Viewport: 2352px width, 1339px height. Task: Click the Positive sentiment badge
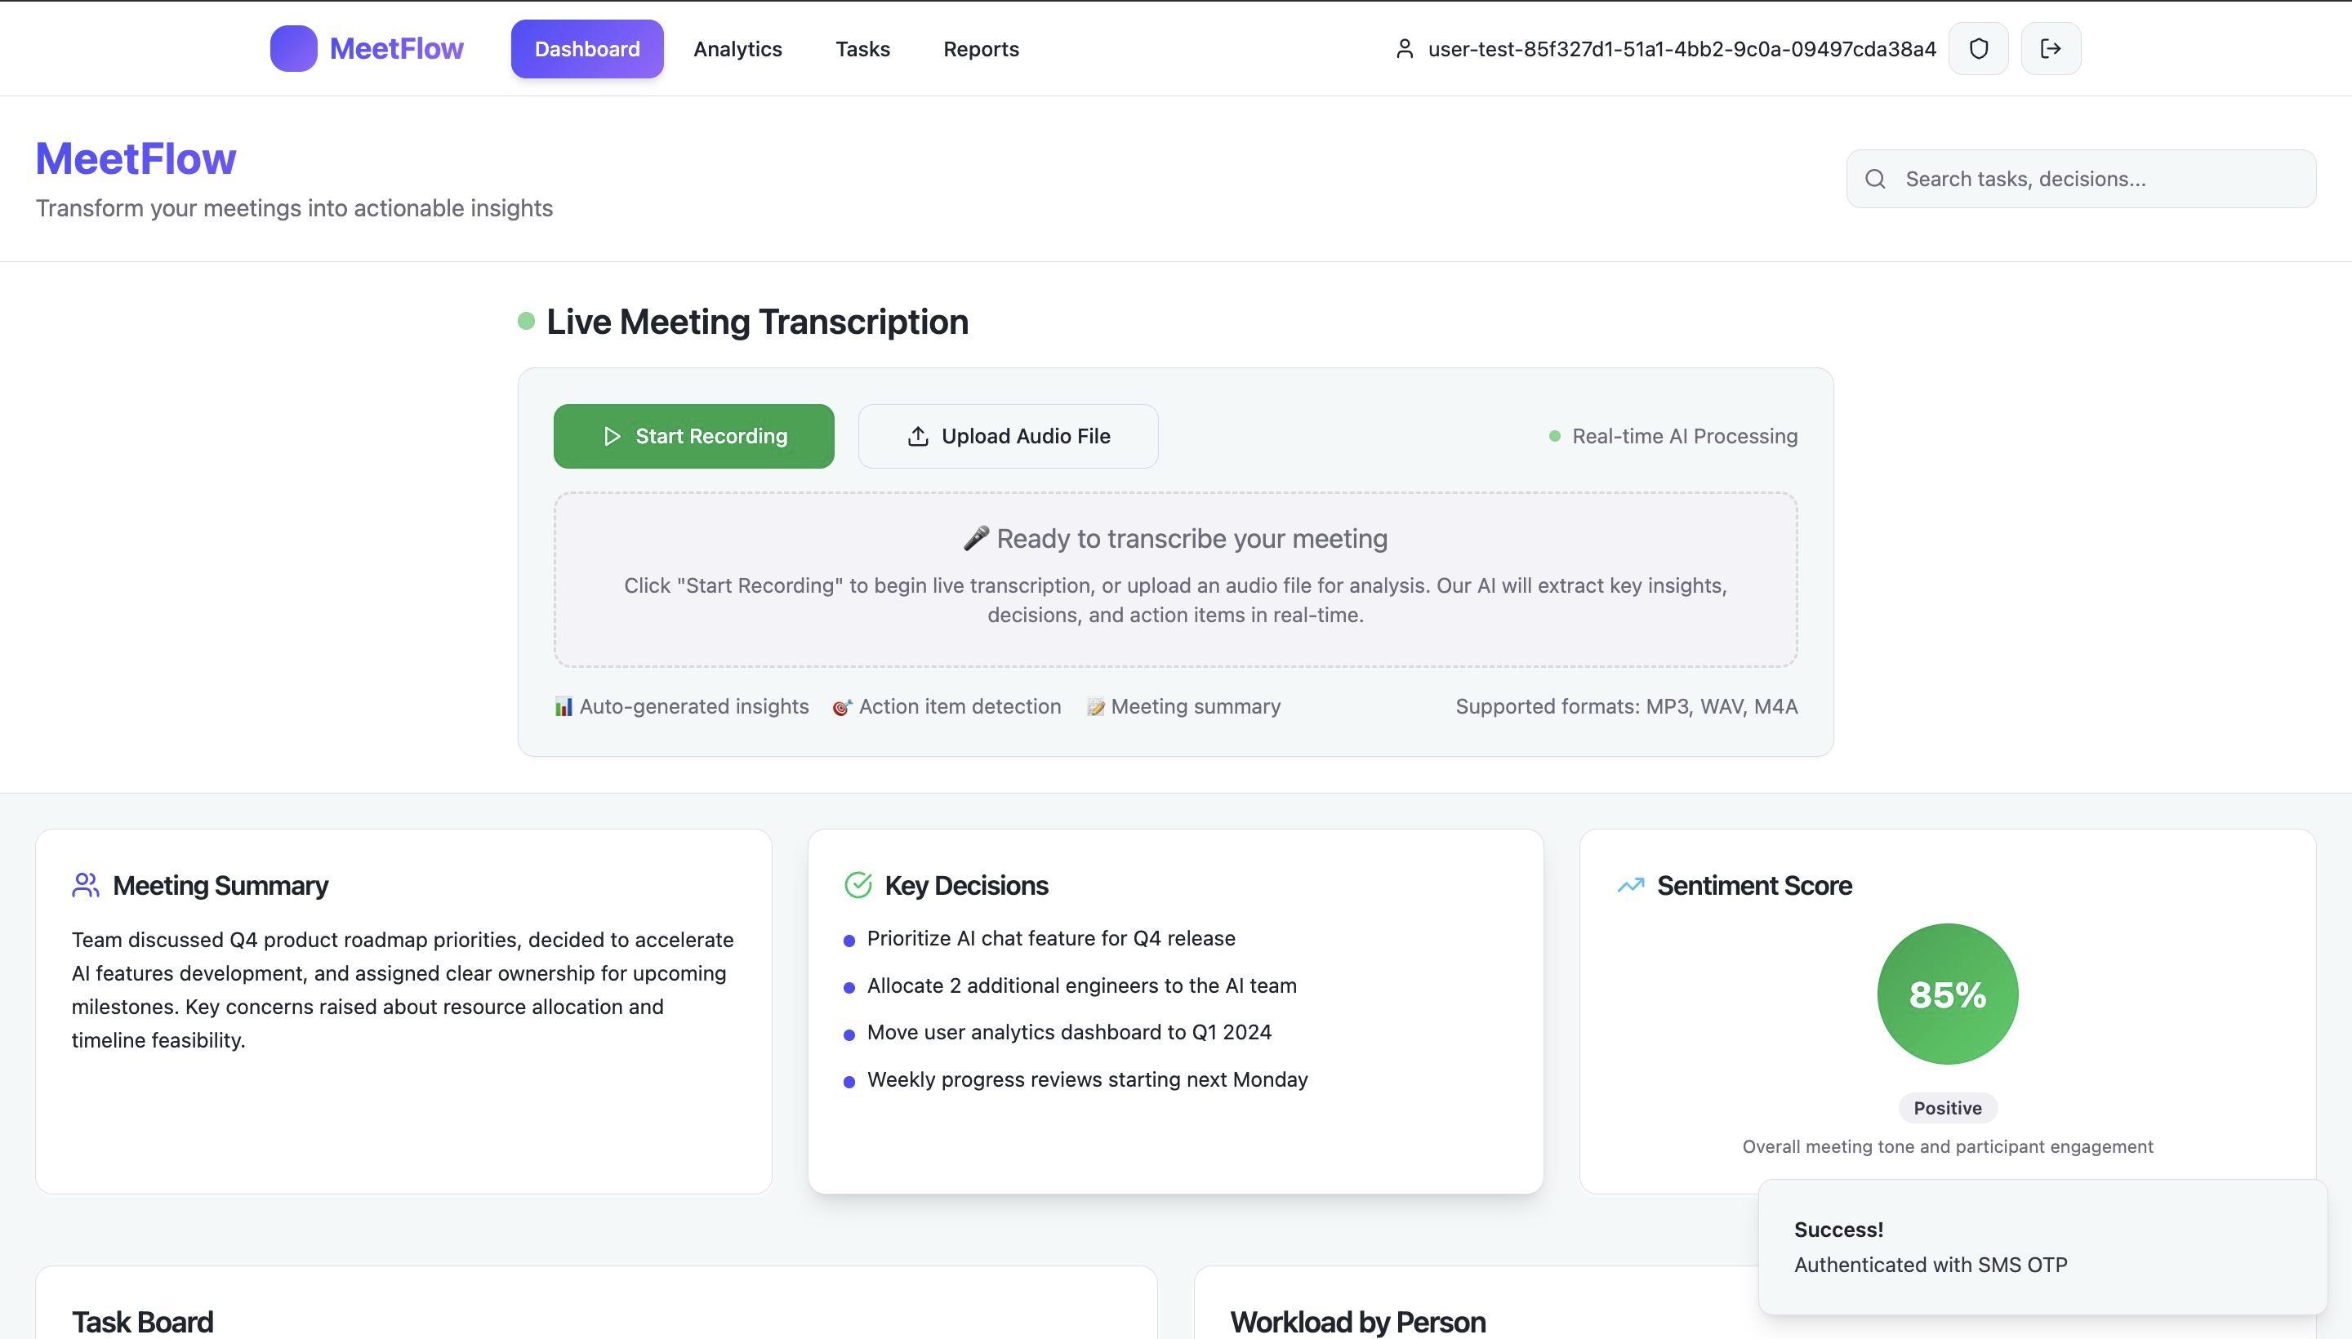tap(1947, 1108)
